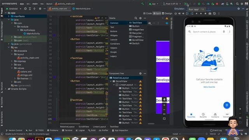Open Component Tree settings gear
Image resolution: width=249 pixels, height=140 pixels.
(140, 73)
